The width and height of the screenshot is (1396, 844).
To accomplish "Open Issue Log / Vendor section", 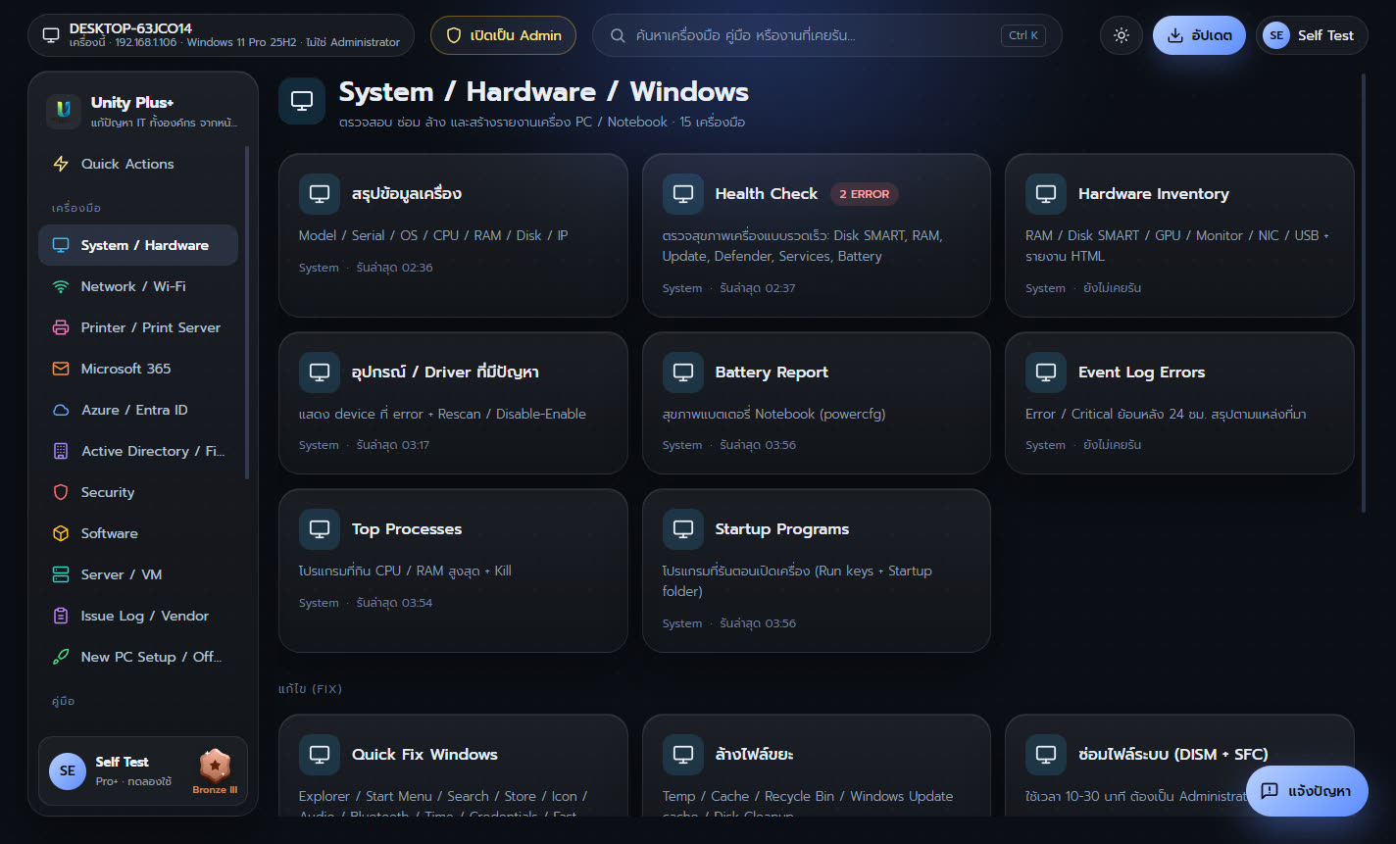I will [138, 616].
